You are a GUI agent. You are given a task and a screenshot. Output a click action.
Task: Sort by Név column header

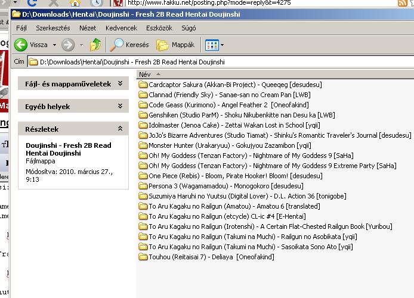coord(275,74)
